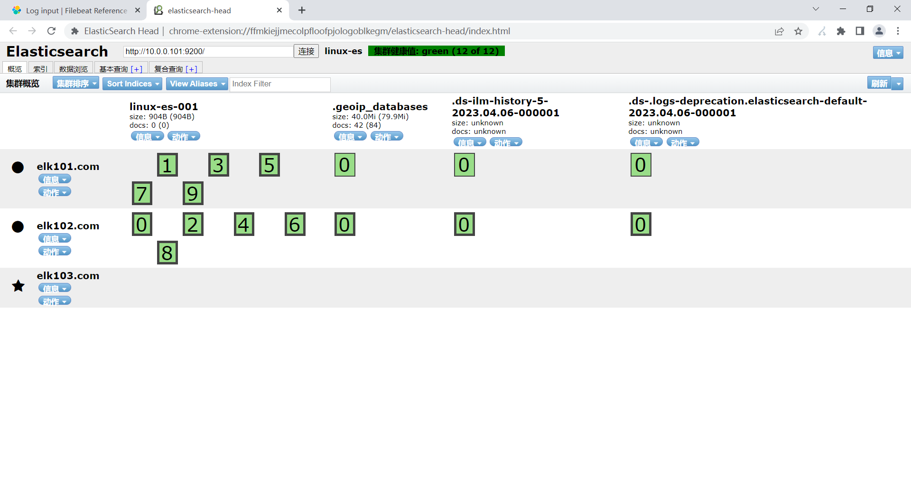Click the extension icon beside ElasticSearch Head in the address bar
Image resolution: width=911 pixels, height=489 pixels.
pos(74,31)
